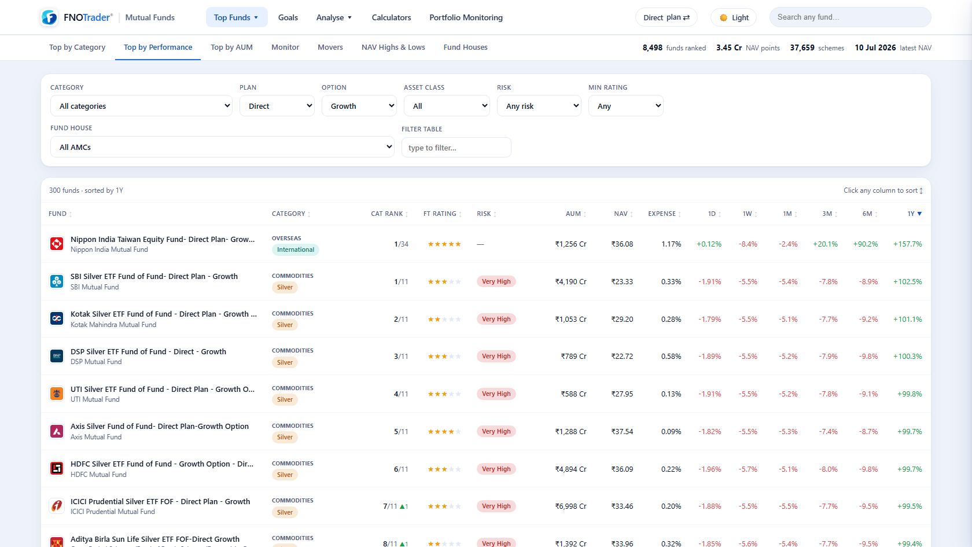Switch to Monitor tab
The width and height of the screenshot is (972, 547).
(x=285, y=47)
